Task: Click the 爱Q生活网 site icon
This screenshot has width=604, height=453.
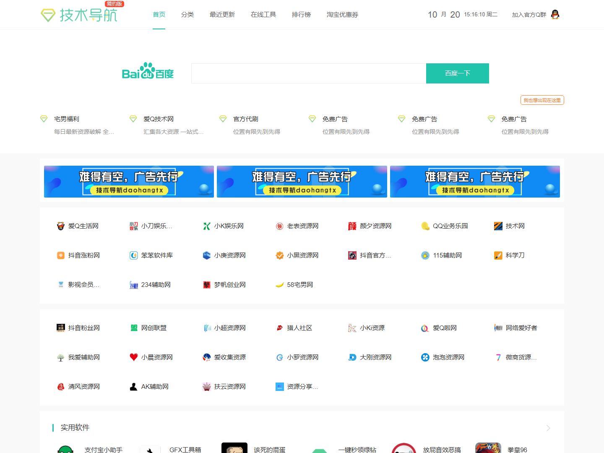Action: (x=61, y=226)
